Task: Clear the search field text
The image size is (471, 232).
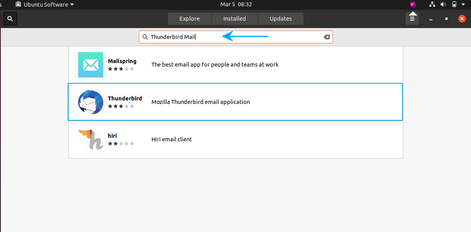Action: [327, 37]
